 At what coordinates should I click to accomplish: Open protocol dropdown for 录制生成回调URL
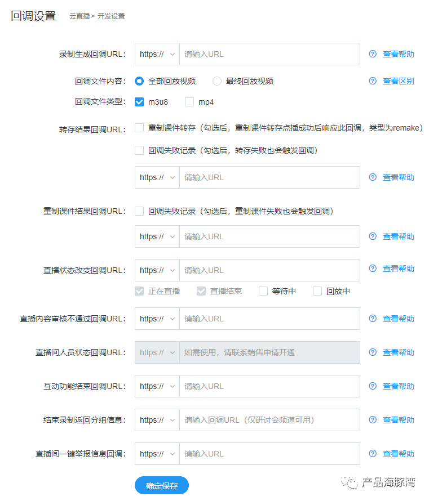tap(157, 53)
